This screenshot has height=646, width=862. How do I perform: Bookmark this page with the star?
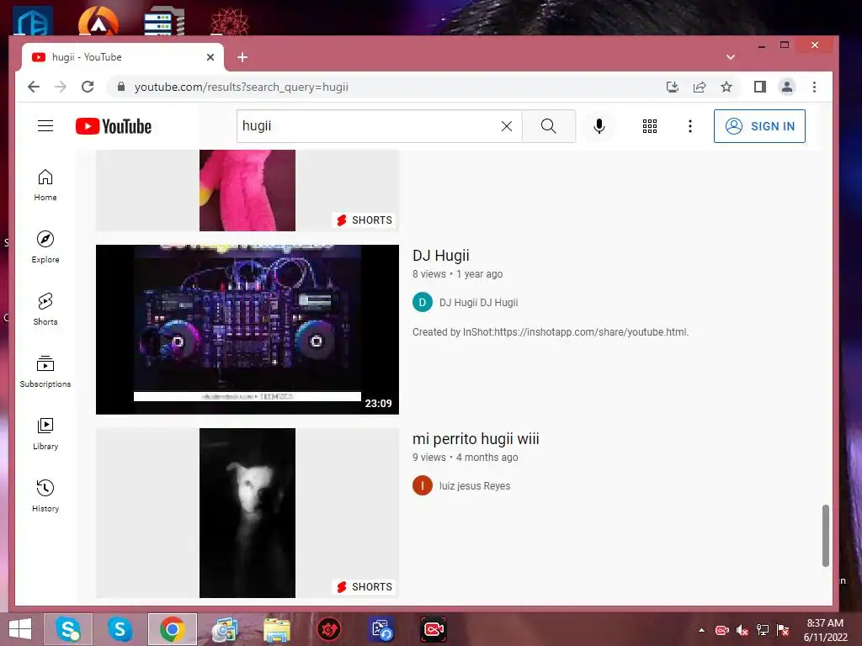(726, 87)
